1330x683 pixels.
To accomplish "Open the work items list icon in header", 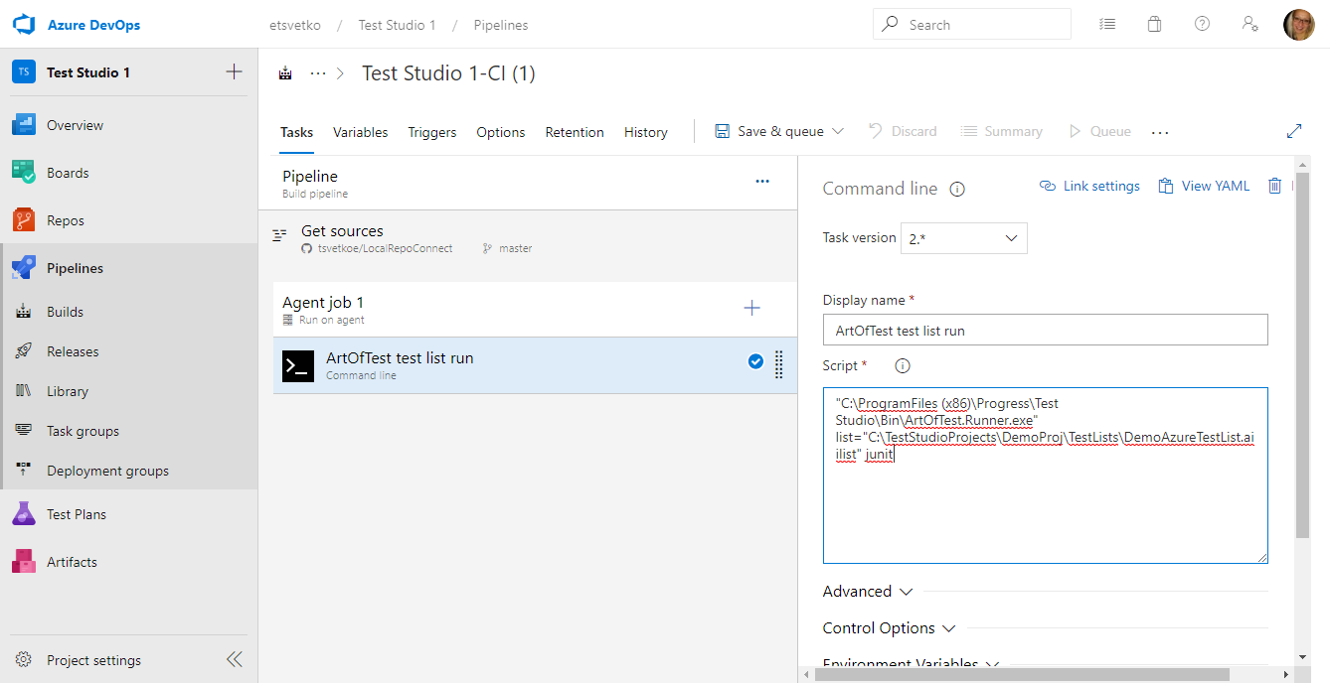I will [x=1106, y=25].
